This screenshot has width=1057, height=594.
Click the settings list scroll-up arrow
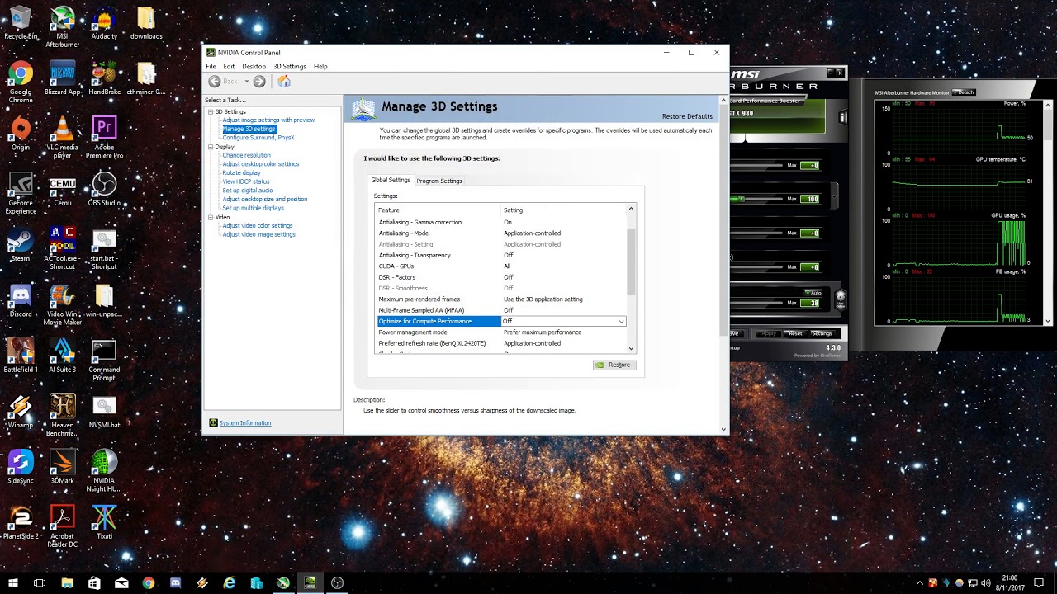(631, 209)
